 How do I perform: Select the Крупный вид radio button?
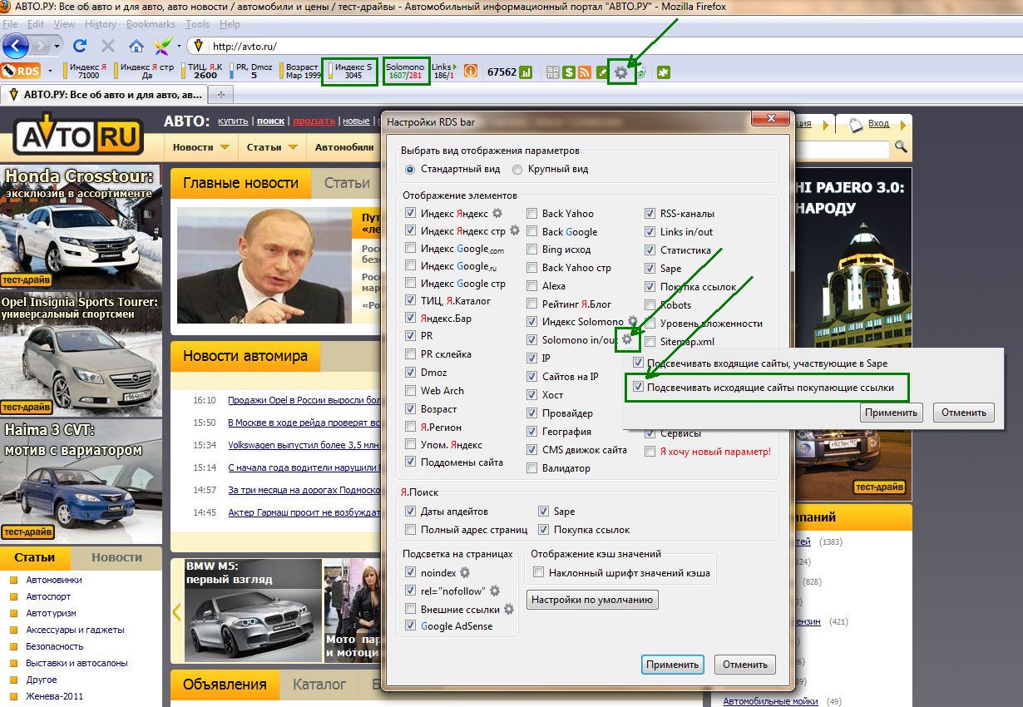tap(517, 169)
